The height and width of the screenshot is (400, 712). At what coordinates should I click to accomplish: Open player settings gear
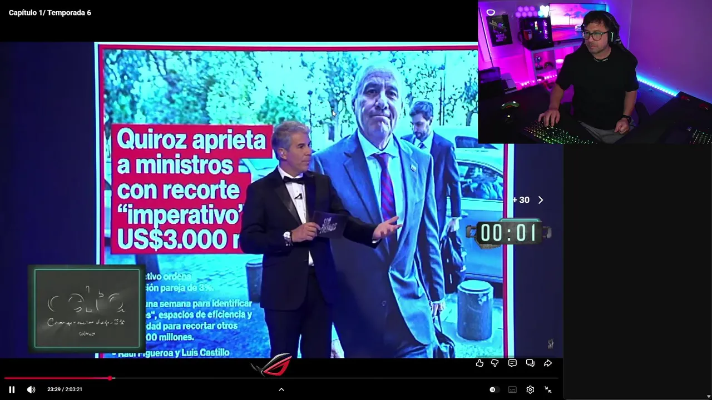click(x=530, y=389)
